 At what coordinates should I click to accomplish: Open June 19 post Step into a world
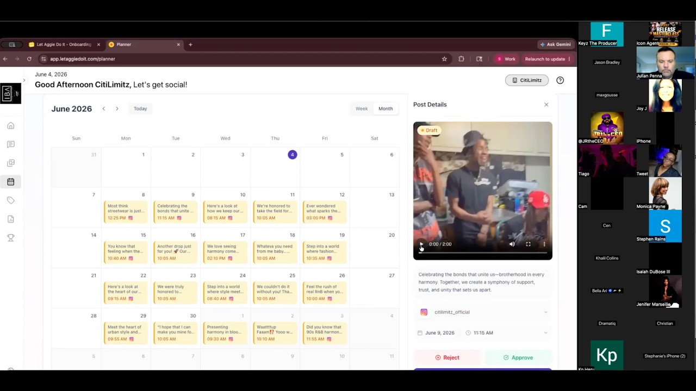click(x=325, y=252)
